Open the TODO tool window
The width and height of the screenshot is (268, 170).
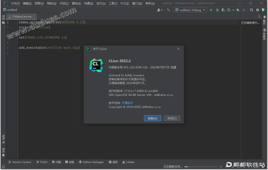pyautogui.click(x=42, y=162)
